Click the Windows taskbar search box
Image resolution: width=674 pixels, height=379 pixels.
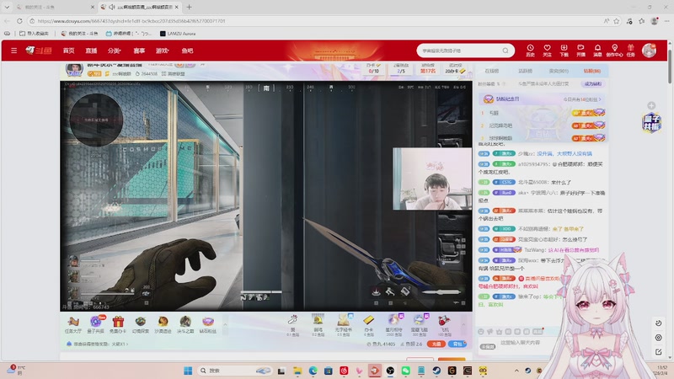235,371
